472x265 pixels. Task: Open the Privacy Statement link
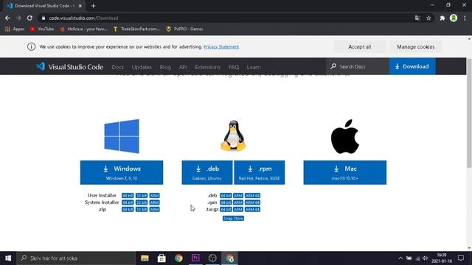[221, 47]
